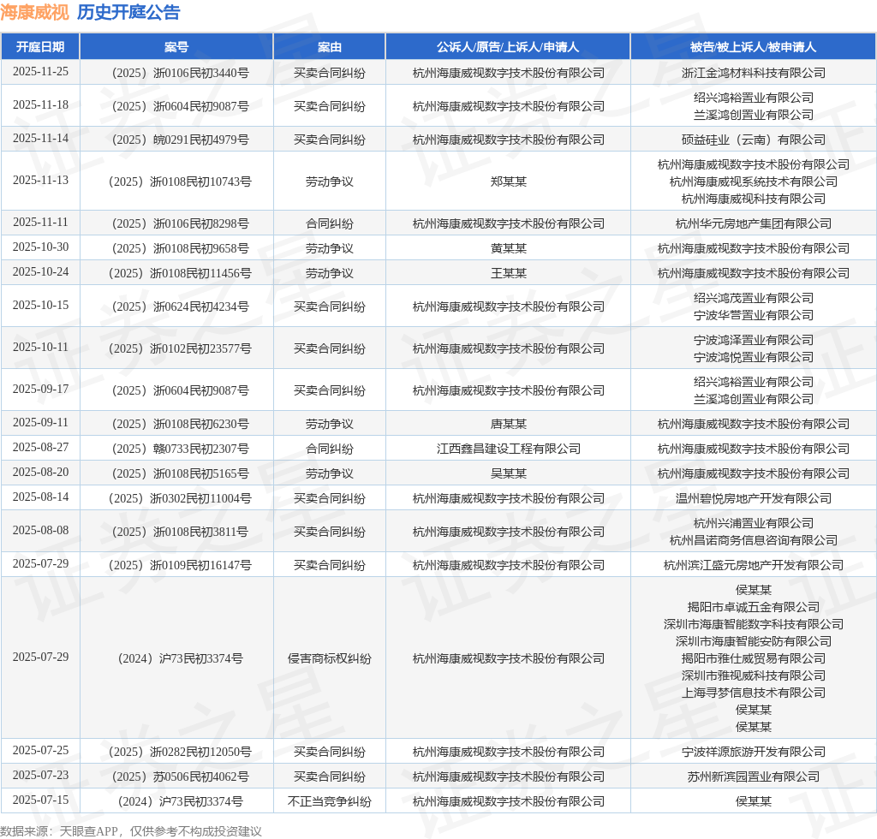Image resolution: width=877 pixels, height=839 pixels.
Task: Click defendant 温州碧悦房地产开发有限公司
Action: (x=754, y=498)
